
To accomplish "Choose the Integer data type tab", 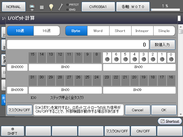I will click(142, 31).
